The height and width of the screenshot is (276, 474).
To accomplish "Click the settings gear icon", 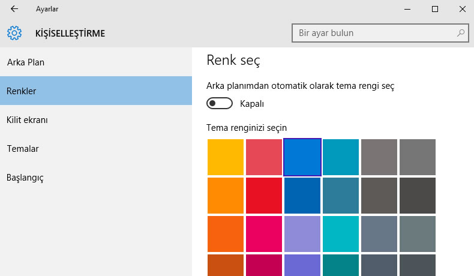I will click(14, 33).
